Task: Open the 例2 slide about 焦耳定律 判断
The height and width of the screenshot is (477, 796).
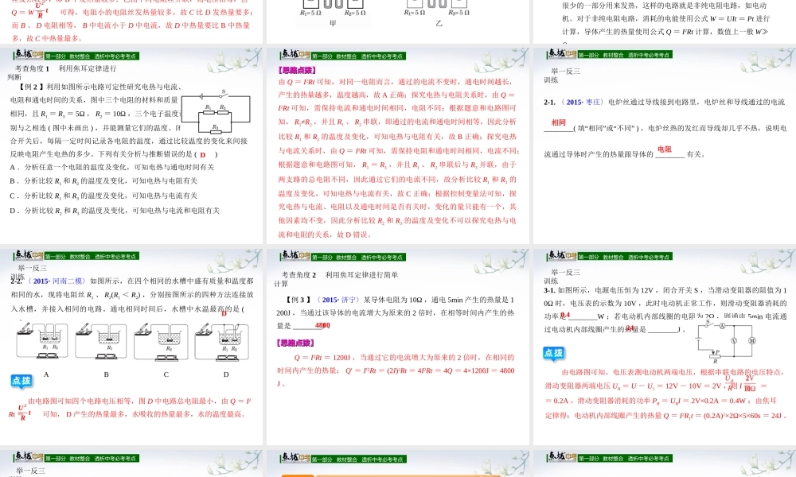Action: tap(131, 146)
